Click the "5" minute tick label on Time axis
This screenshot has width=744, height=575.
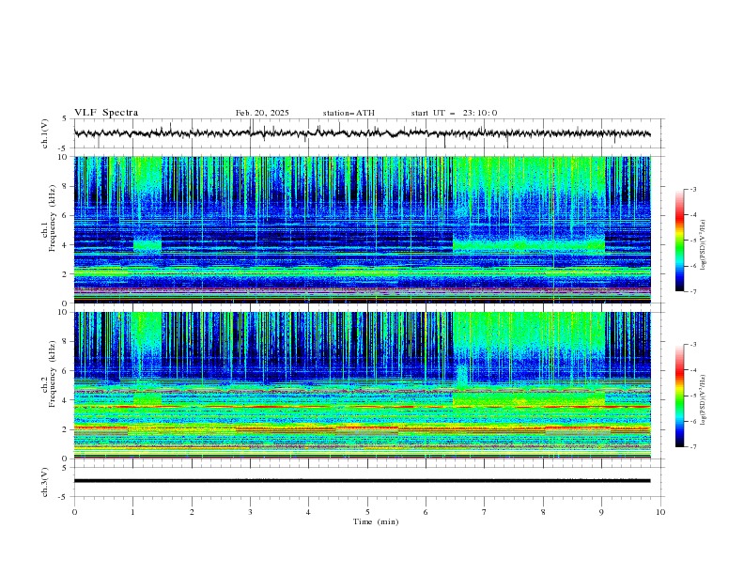(x=367, y=512)
